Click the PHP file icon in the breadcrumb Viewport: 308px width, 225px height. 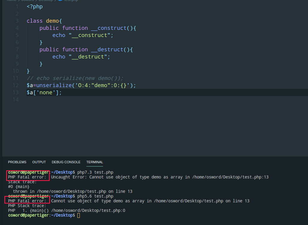60,1
